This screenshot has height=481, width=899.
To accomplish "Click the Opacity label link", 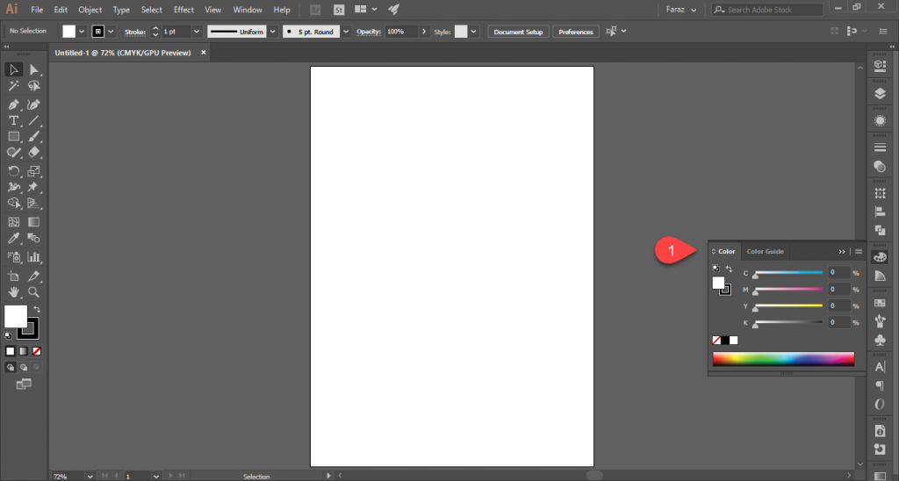I will (368, 32).
